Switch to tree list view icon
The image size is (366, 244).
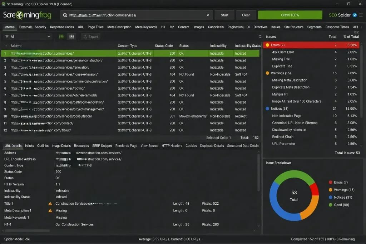tap(61, 37)
